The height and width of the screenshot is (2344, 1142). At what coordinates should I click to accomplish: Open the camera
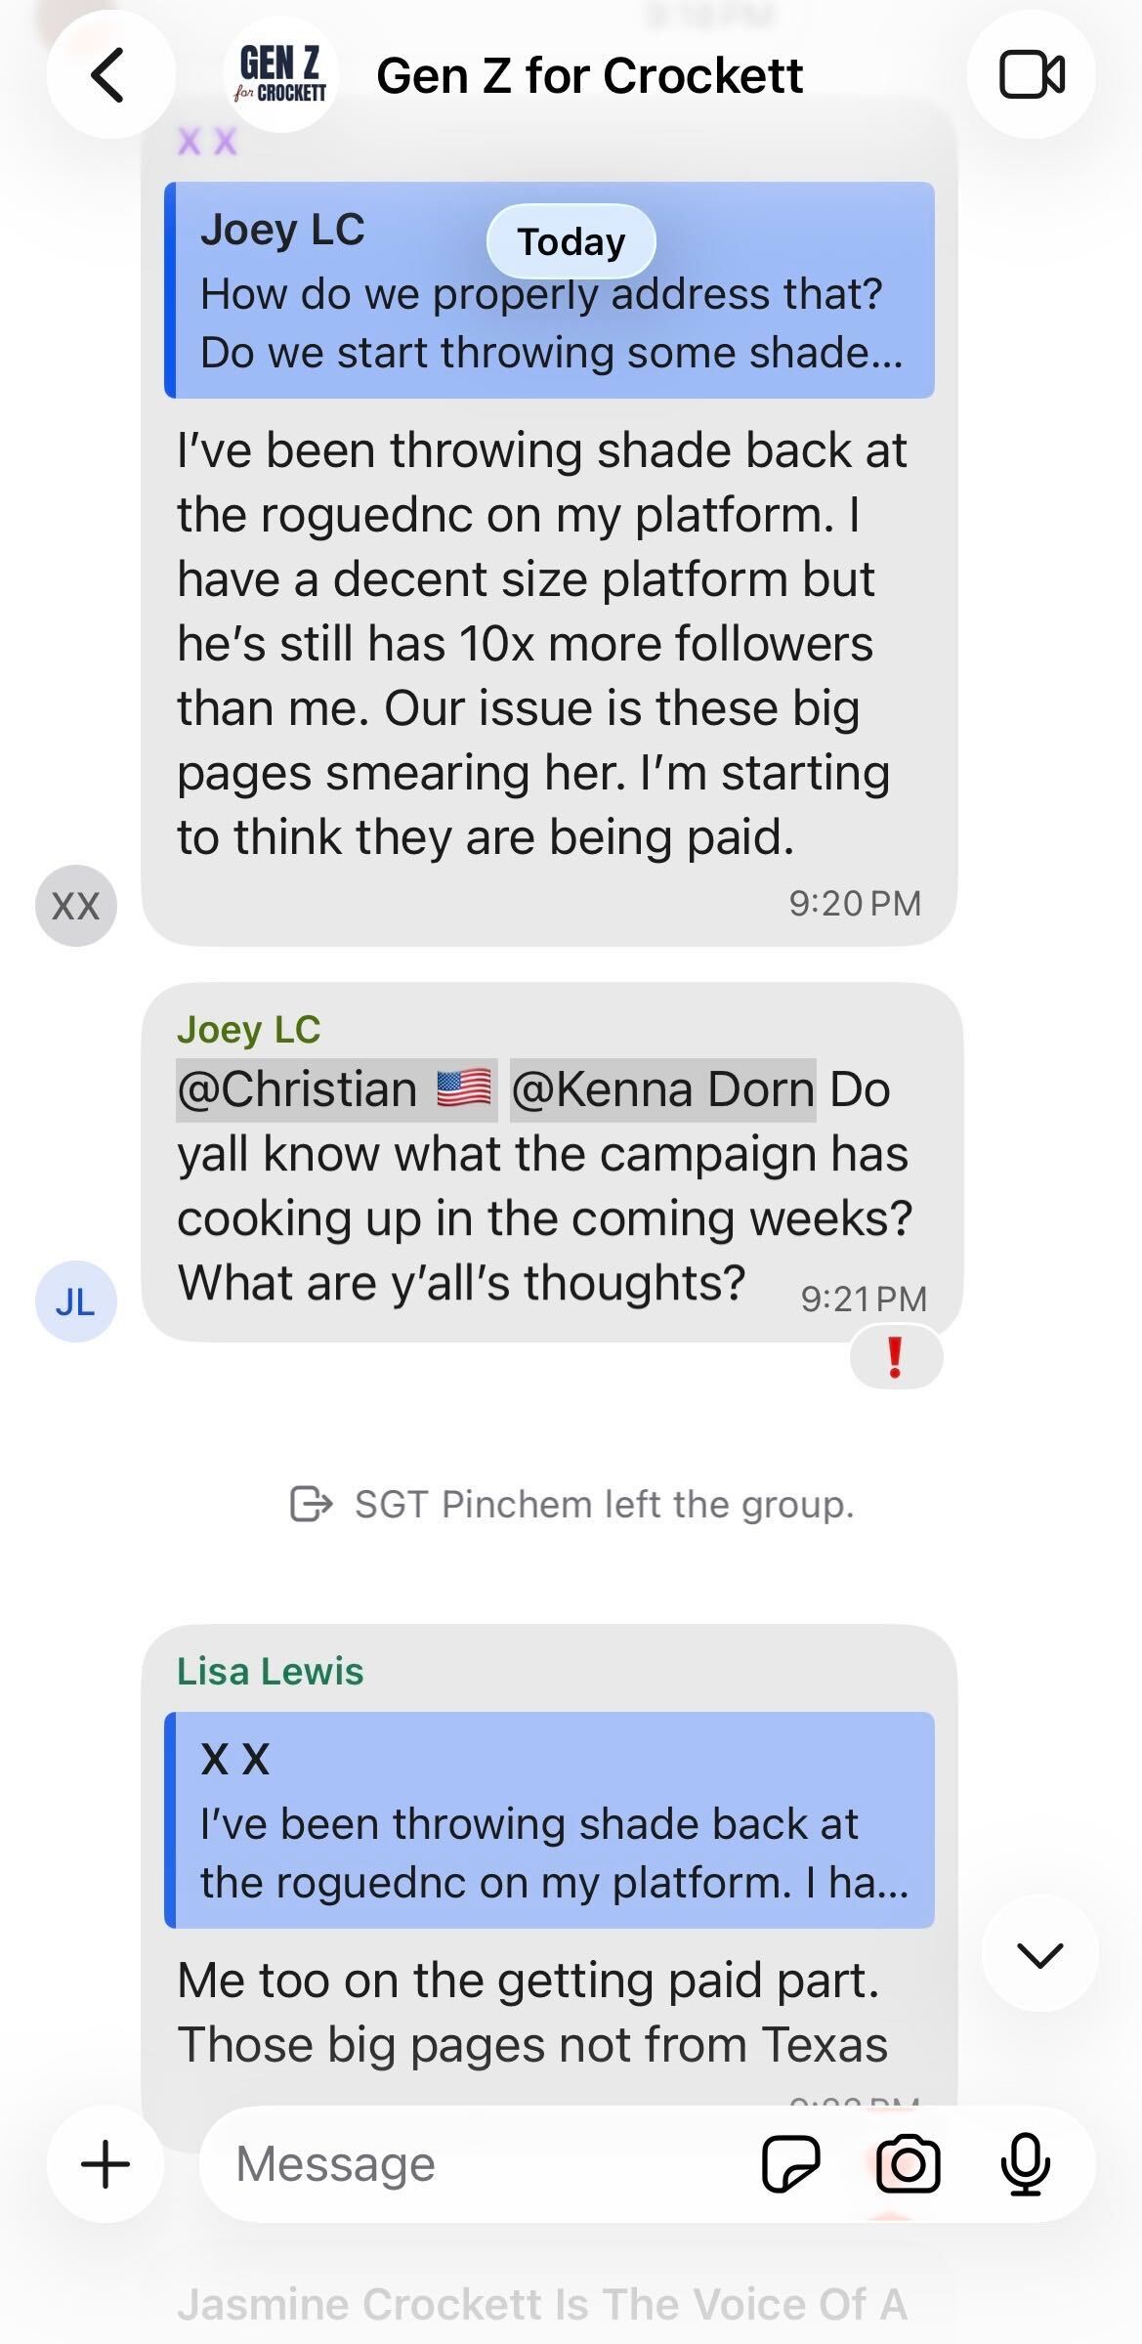click(908, 2164)
